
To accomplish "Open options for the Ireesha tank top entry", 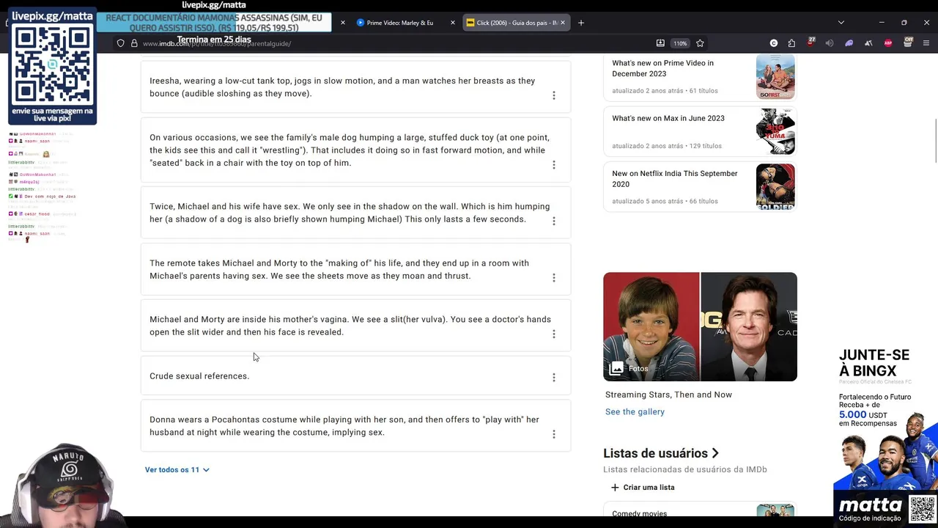I will pos(554,95).
